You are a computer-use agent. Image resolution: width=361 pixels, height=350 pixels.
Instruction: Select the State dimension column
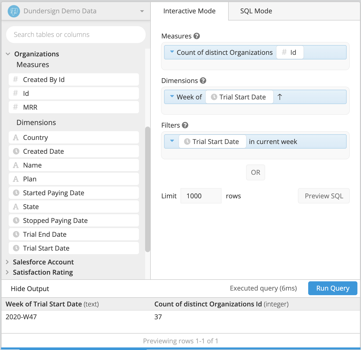74,207
